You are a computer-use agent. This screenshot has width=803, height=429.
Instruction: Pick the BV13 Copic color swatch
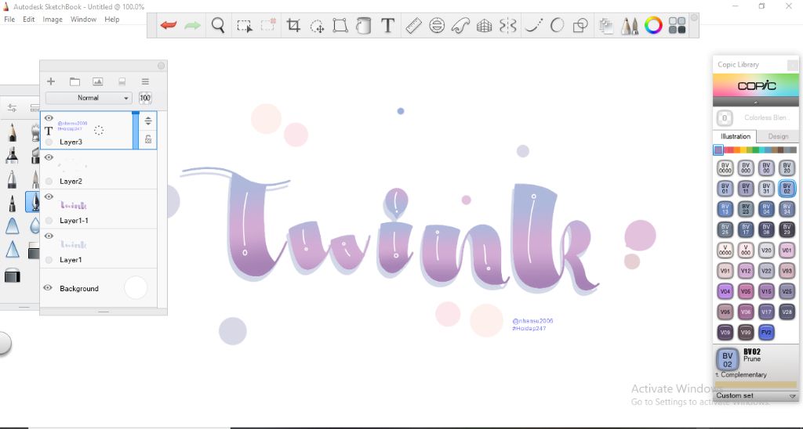pyautogui.click(x=725, y=209)
